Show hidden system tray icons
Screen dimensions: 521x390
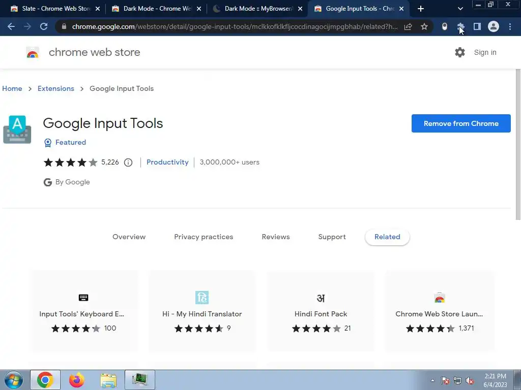(432, 380)
